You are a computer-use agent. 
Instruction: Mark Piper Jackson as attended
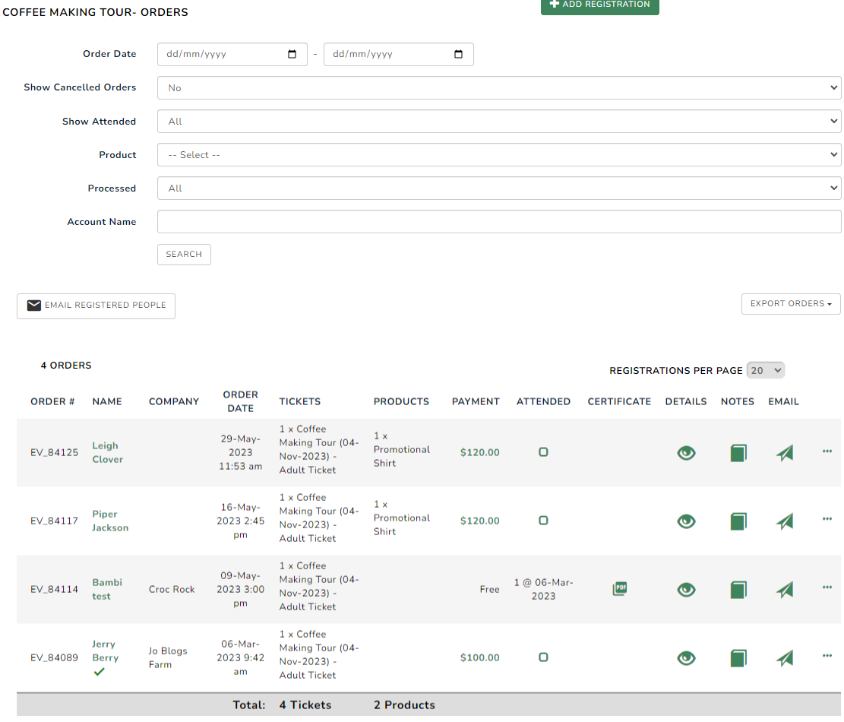click(543, 521)
